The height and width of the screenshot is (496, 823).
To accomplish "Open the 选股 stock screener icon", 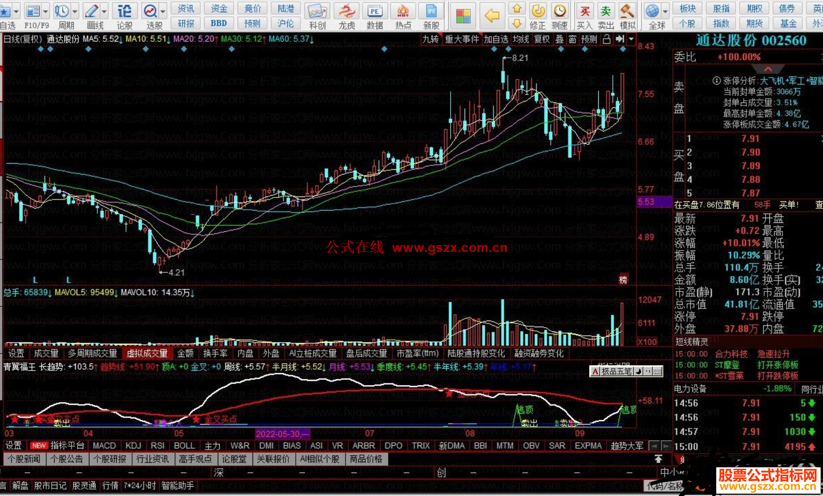I will (x=150, y=11).
